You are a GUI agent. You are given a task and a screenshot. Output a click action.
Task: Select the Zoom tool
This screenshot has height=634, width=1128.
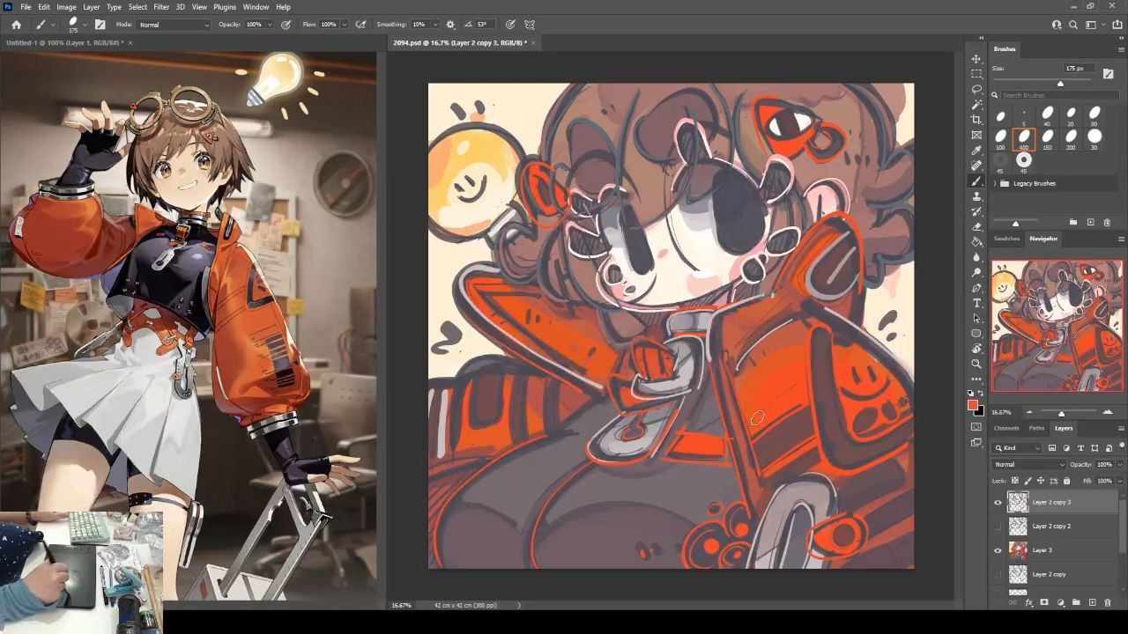pyautogui.click(x=976, y=364)
